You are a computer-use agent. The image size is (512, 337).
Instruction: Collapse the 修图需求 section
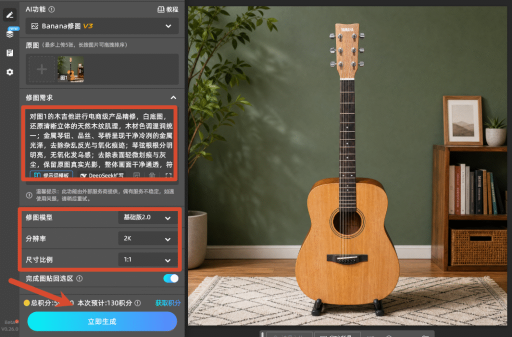[x=173, y=97]
